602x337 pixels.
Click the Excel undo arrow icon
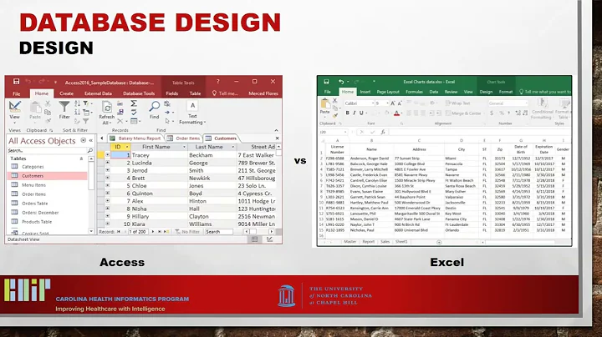click(341, 82)
